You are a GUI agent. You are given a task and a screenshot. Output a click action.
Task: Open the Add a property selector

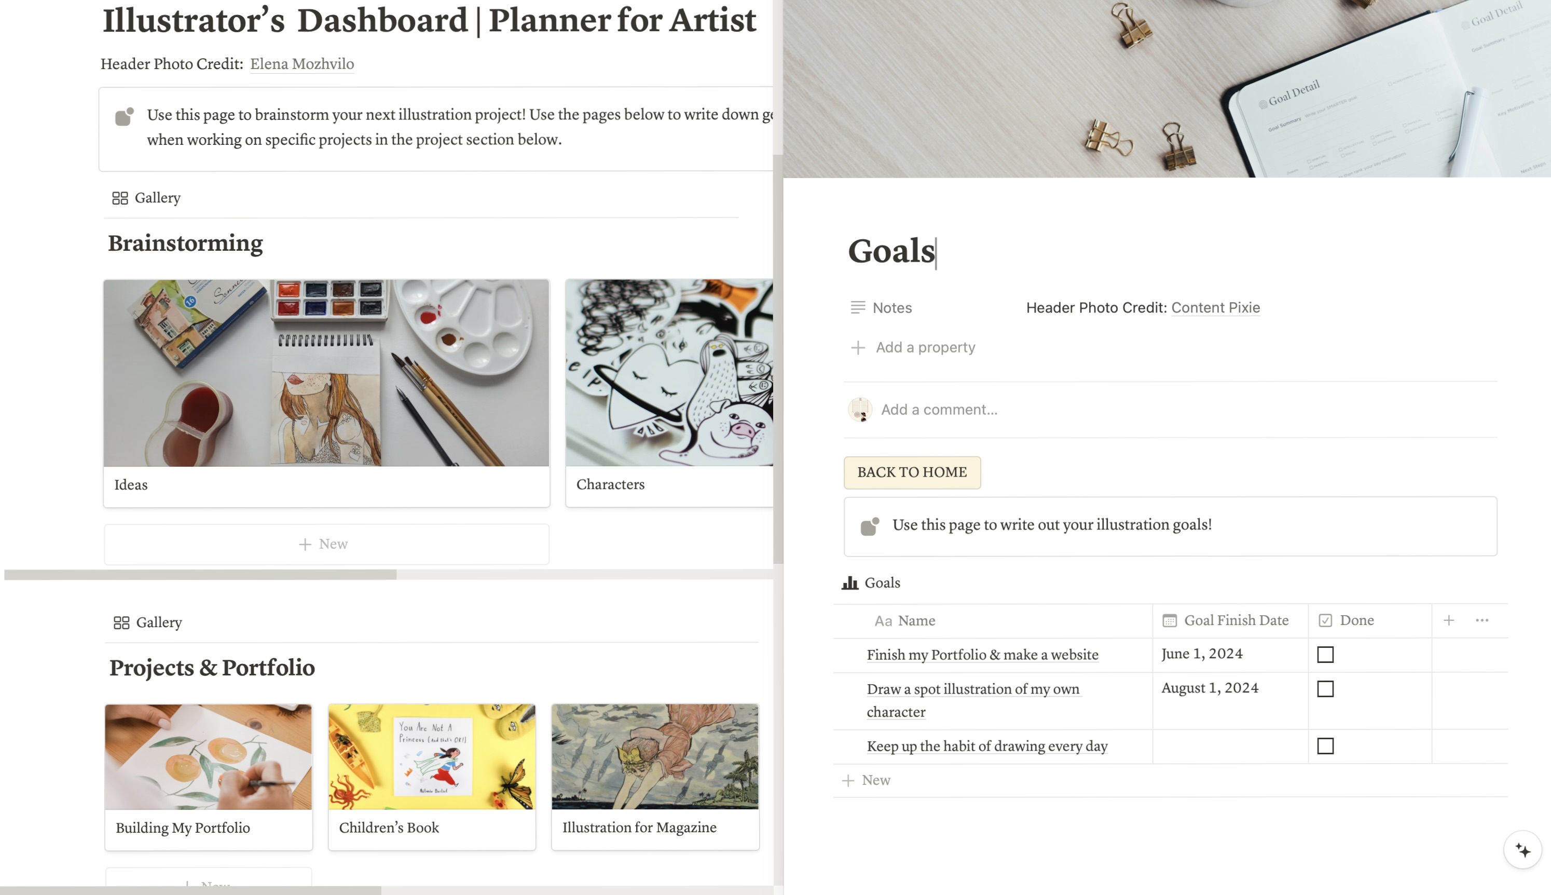coord(913,347)
